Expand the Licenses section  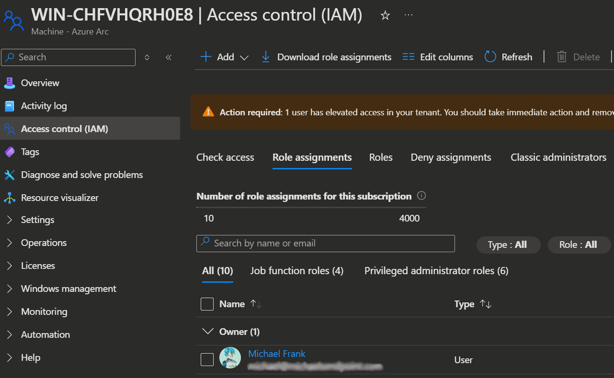(x=10, y=266)
